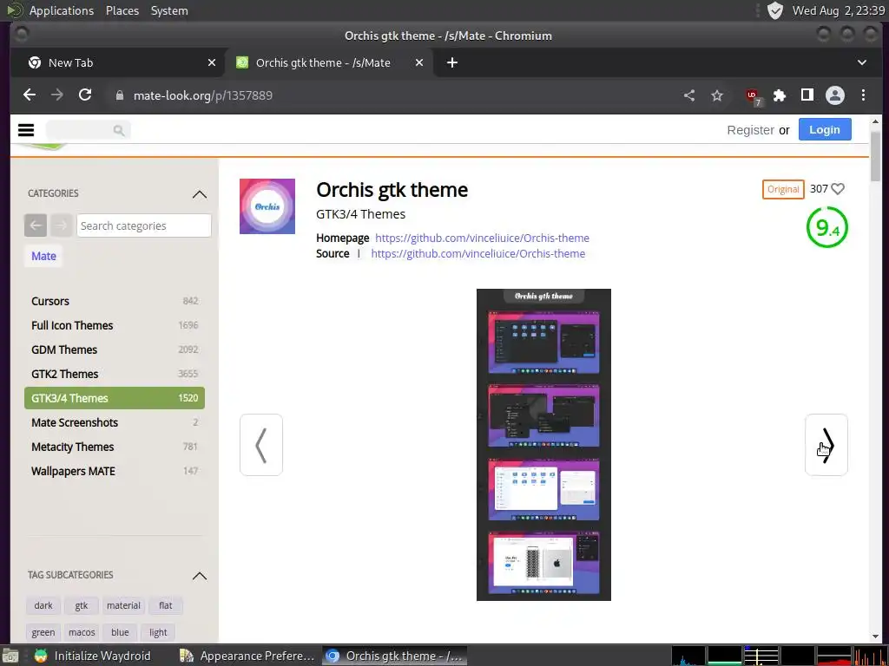This screenshot has height=666, width=889.
Task: Open the tab search dropdown chevron
Action: coord(862,62)
